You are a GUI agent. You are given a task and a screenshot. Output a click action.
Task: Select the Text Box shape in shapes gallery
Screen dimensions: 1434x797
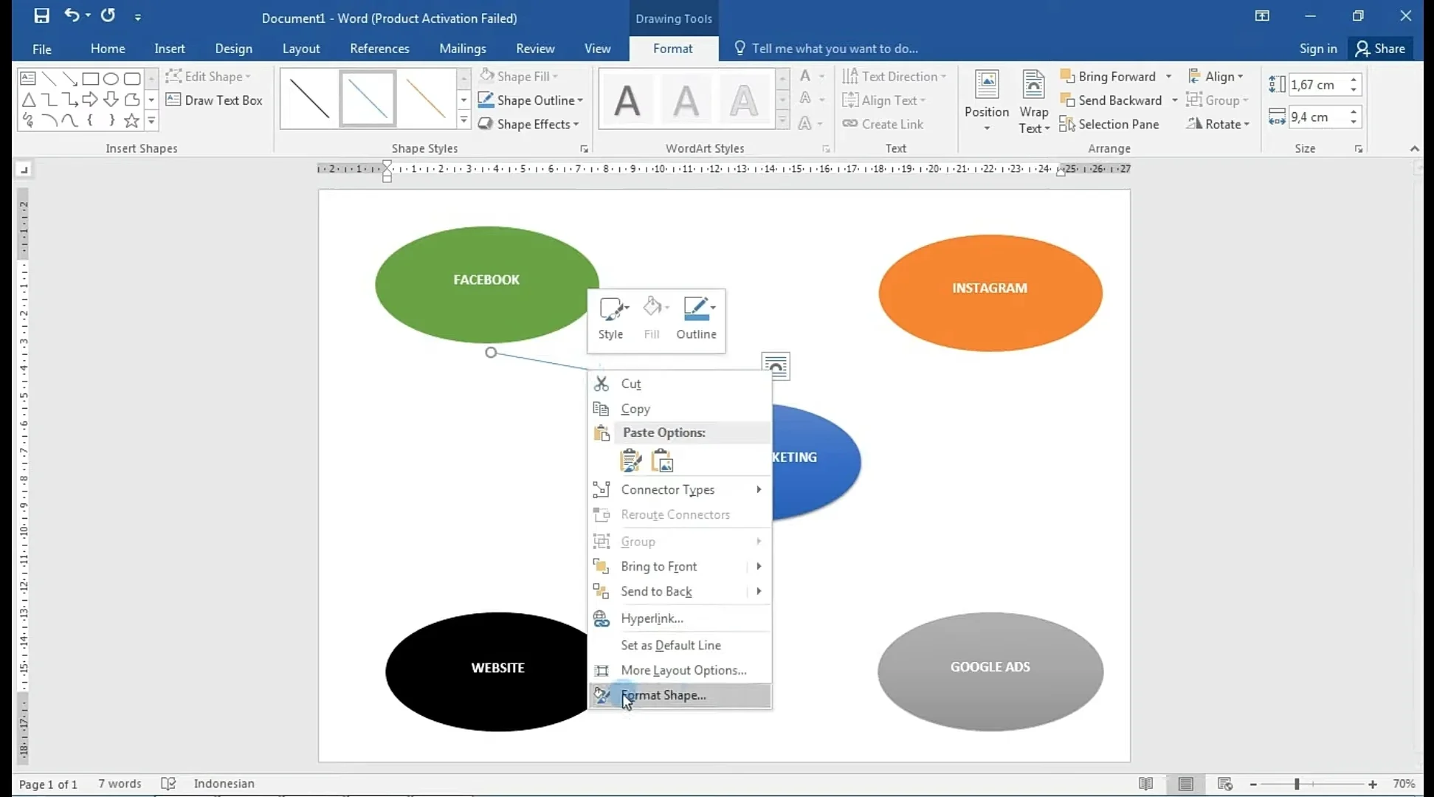click(28, 78)
